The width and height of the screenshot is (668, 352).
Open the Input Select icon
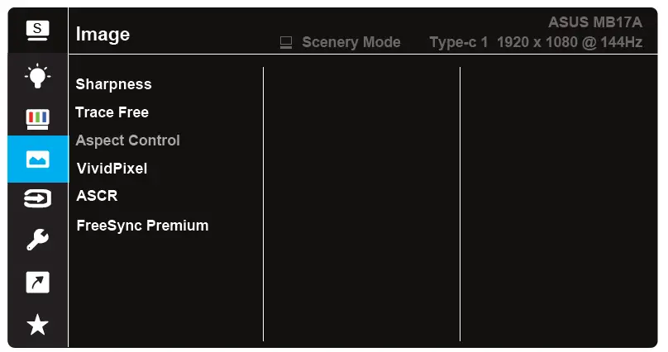pos(37,198)
